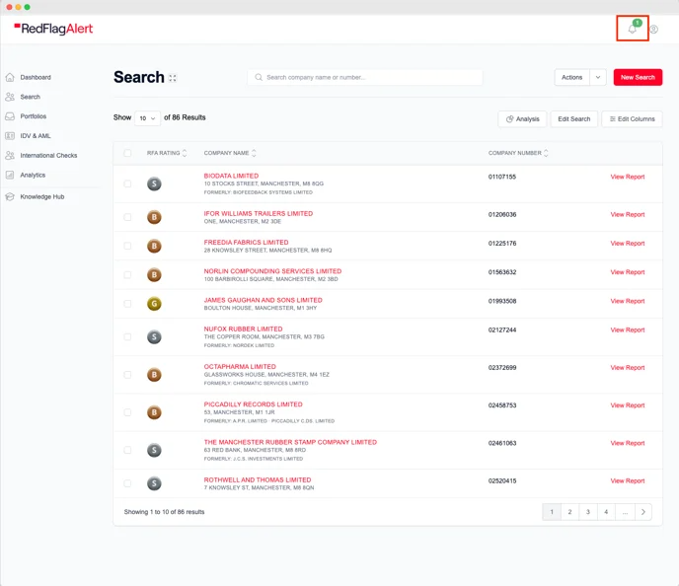Open Search in the sidebar
This screenshot has height=586, width=679.
[x=30, y=97]
